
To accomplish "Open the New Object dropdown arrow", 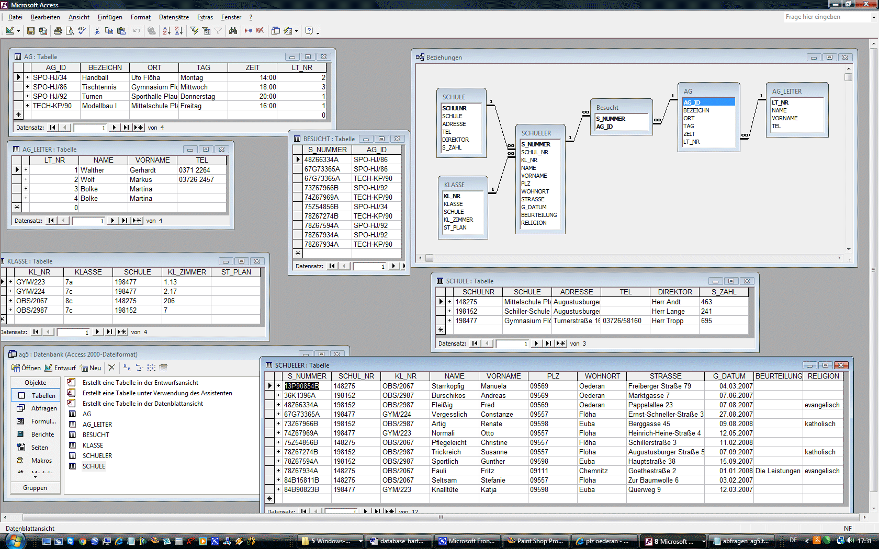I will pyautogui.click(x=296, y=31).
